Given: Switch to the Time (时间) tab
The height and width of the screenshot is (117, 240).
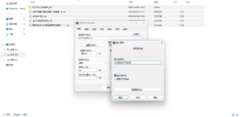Looking at the screenshot, I should click(x=117, y=29).
